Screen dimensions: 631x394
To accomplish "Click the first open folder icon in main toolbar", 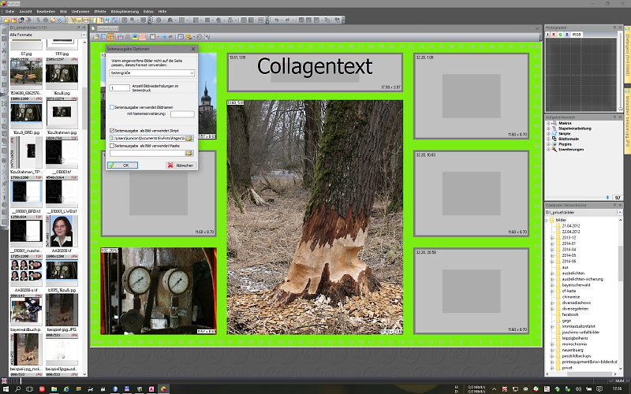I will [7, 20].
